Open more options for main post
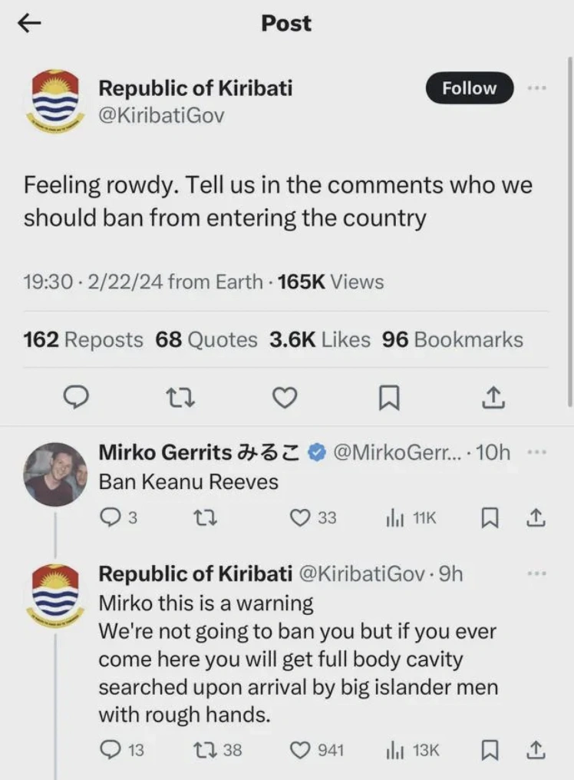This screenshot has height=780, width=574. (x=537, y=88)
